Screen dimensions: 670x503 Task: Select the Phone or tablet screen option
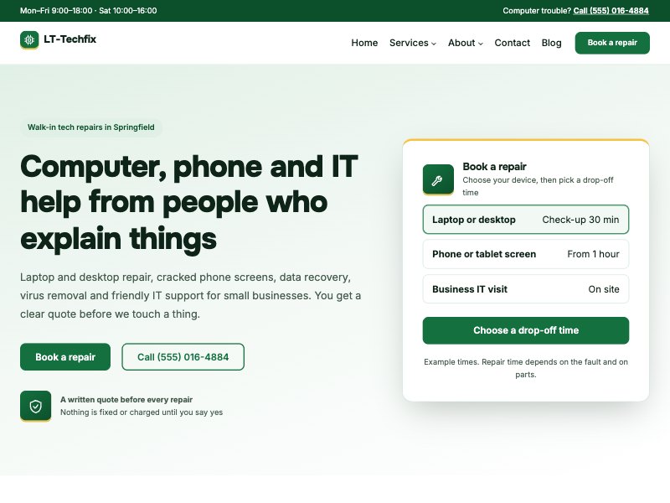pyautogui.click(x=526, y=254)
